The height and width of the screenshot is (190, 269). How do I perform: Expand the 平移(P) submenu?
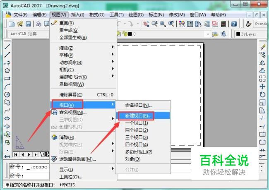coord(83,55)
